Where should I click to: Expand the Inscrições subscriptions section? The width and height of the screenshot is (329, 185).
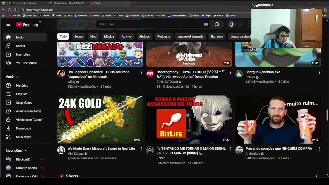[16, 151]
